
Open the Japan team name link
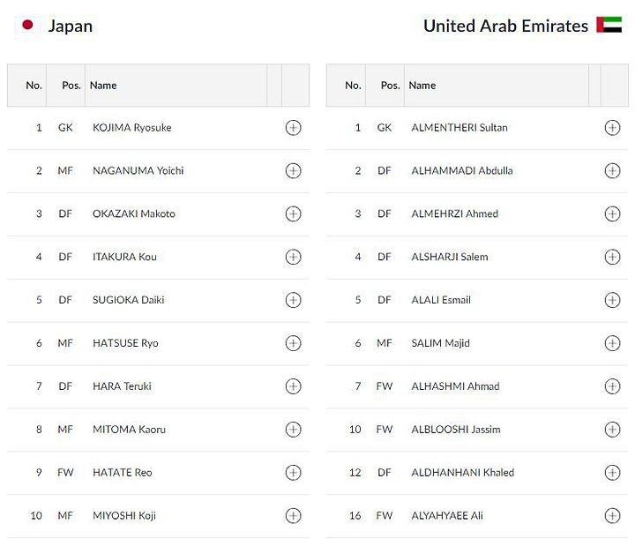point(71,26)
